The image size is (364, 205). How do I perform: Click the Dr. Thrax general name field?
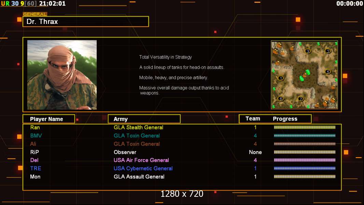(x=86, y=22)
